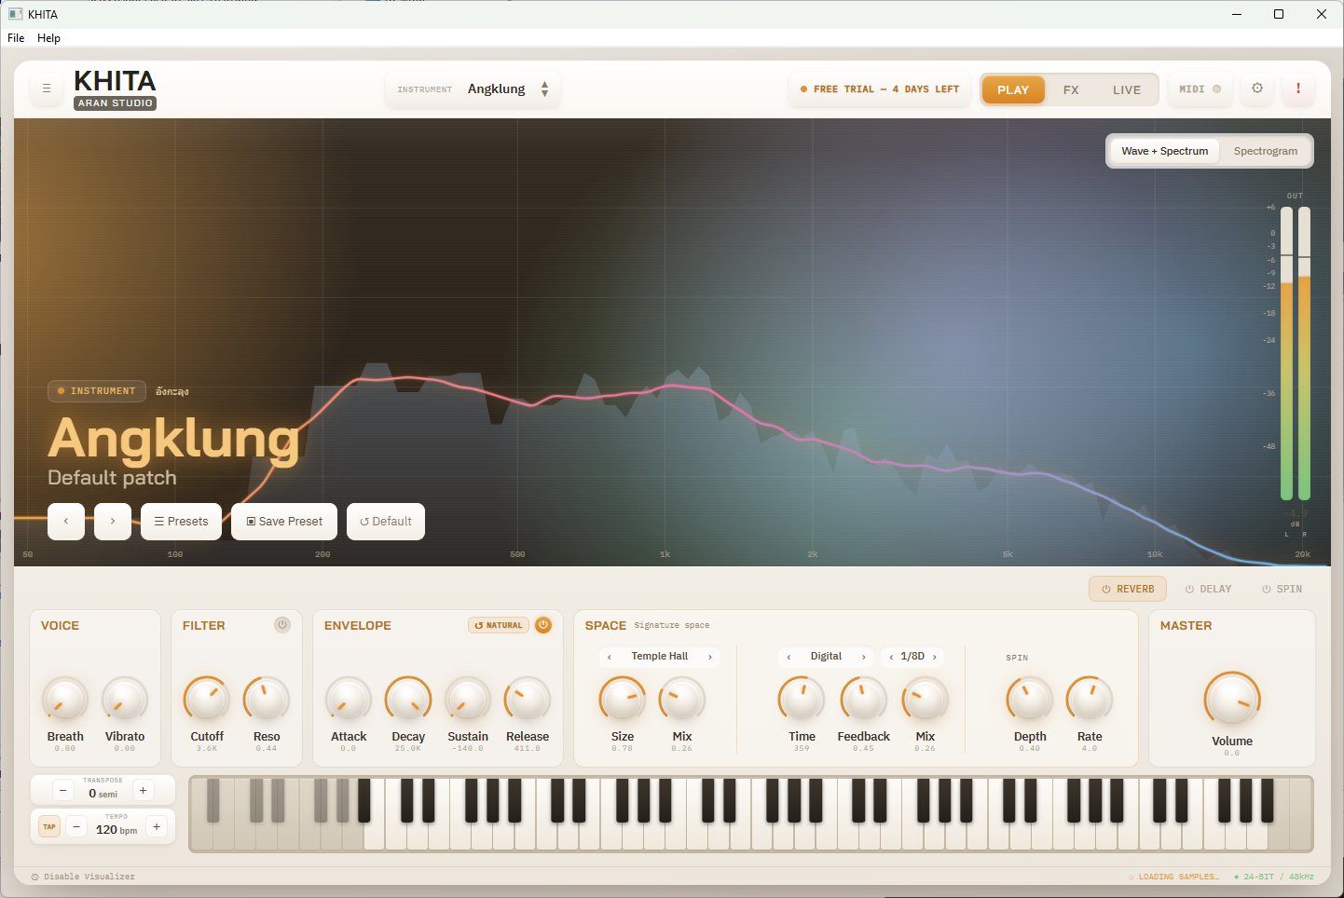
Task: Click the Sustain knob
Action: pyautogui.click(x=468, y=699)
